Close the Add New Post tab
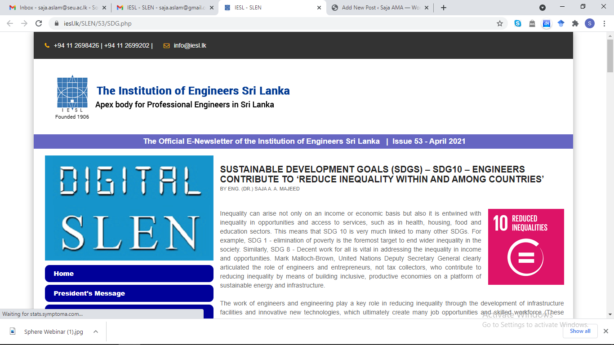The height and width of the screenshot is (345, 614). (427, 8)
